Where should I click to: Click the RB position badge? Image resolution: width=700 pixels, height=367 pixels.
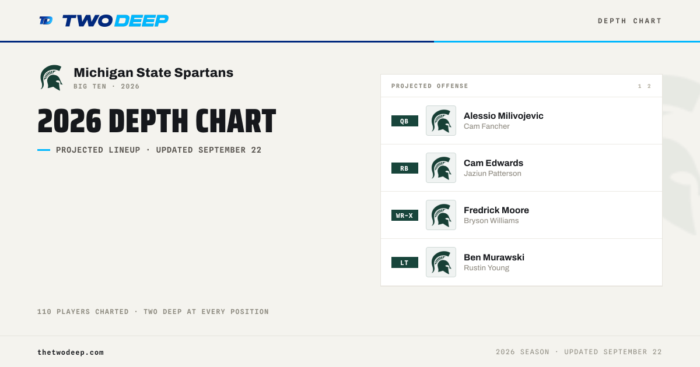[405, 168]
